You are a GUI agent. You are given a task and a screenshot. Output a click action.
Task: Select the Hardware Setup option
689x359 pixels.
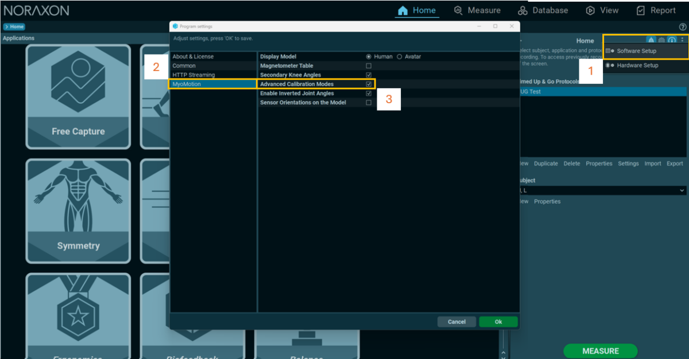639,65
